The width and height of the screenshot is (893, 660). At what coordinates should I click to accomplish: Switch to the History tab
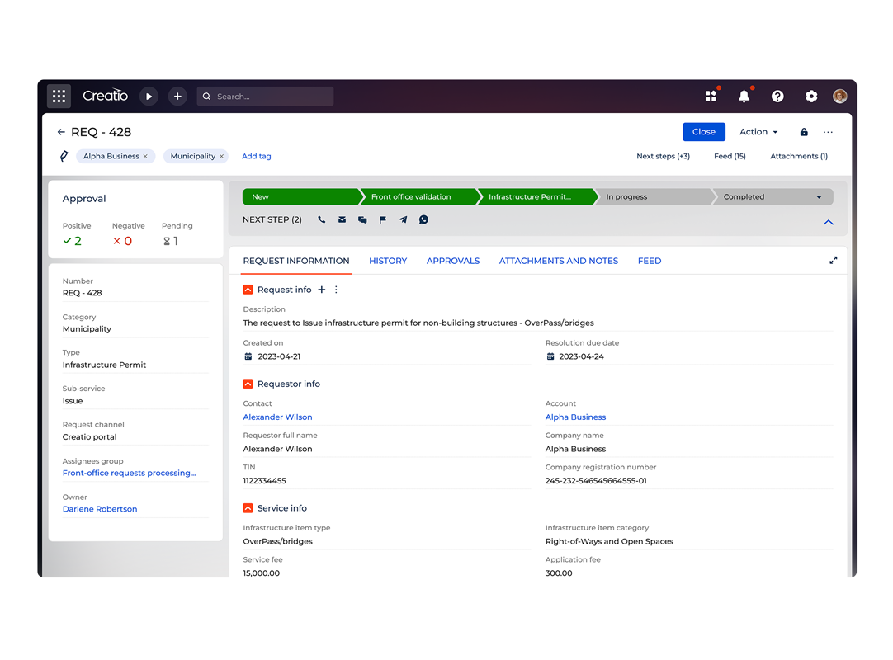[388, 261]
